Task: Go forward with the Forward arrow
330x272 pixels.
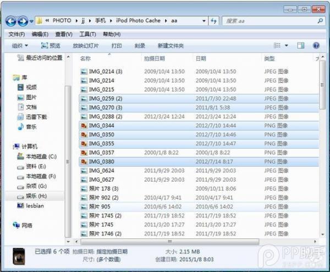Action: (x=23, y=21)
